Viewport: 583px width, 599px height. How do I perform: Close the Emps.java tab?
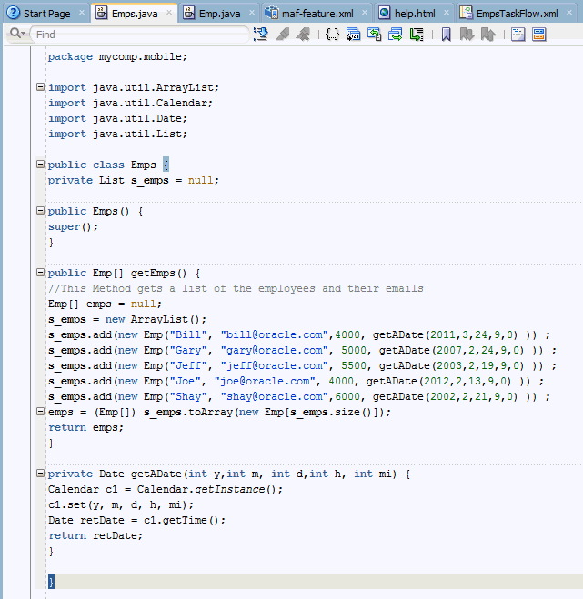[x=169, y=13]
